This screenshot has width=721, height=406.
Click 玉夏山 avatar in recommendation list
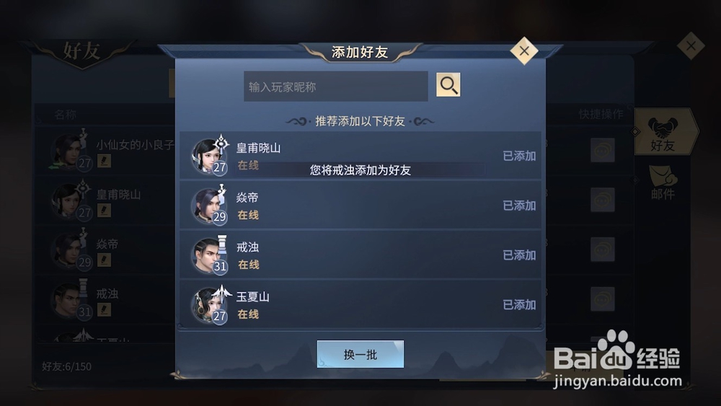coord(210,304)
